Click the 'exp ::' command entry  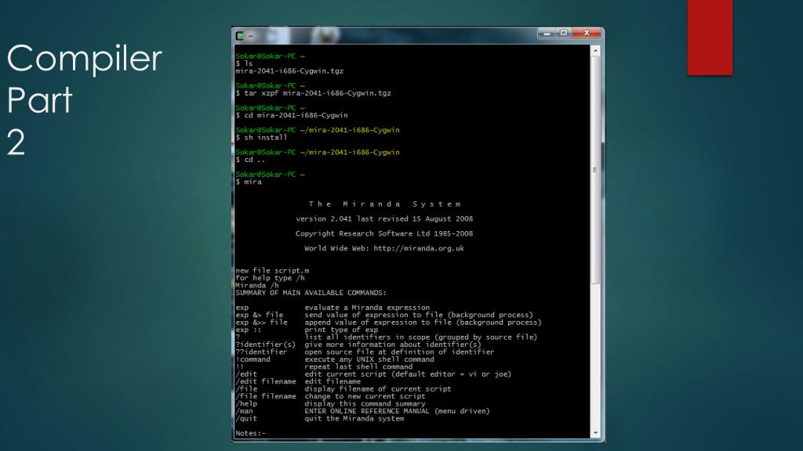click(249, 330)
